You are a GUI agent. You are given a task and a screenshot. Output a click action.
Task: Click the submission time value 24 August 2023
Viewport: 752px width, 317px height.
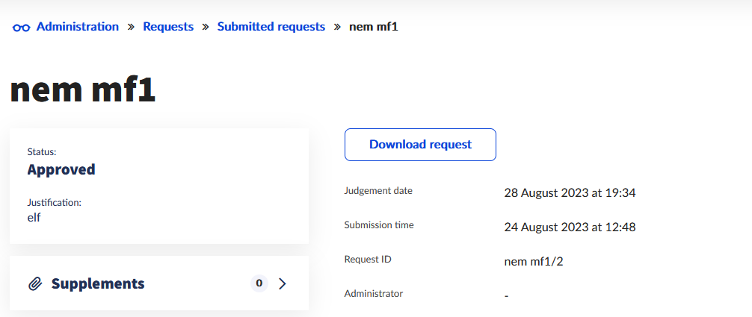pyautogui.click(x=570, y=227)
